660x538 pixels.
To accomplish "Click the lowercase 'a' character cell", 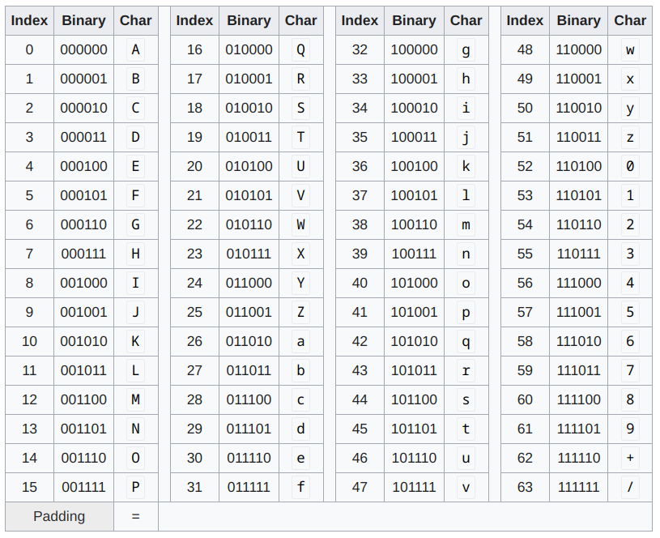I will [300, 341].
